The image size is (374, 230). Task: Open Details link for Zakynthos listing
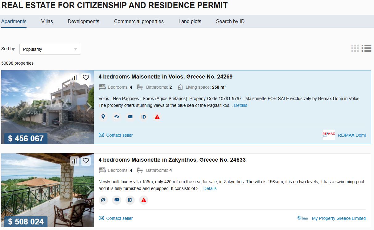click(210, 188)
